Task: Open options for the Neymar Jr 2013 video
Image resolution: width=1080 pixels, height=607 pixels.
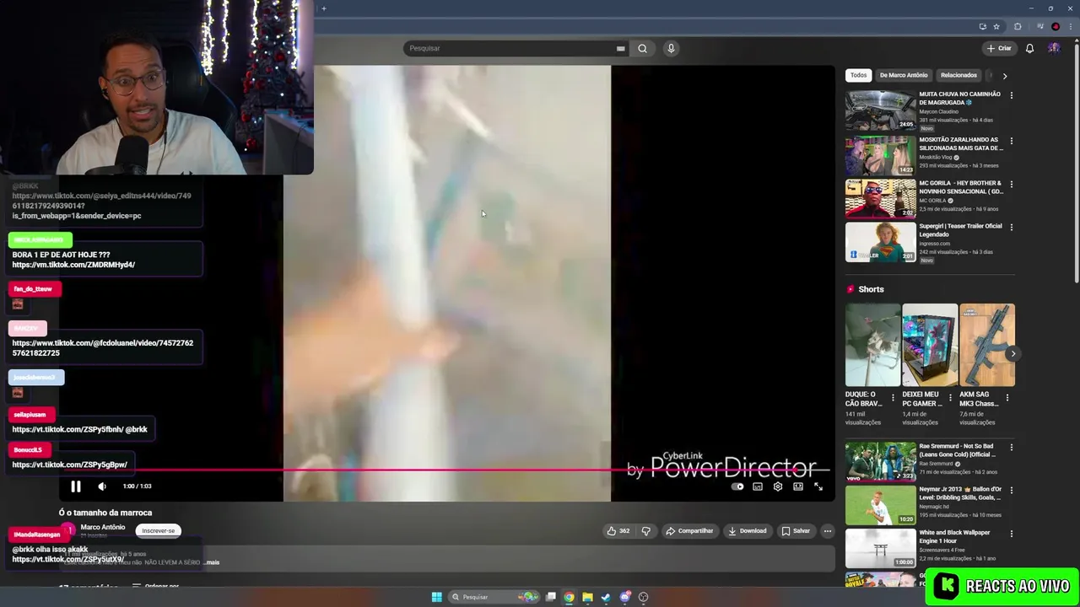Action: (1011, 490)
